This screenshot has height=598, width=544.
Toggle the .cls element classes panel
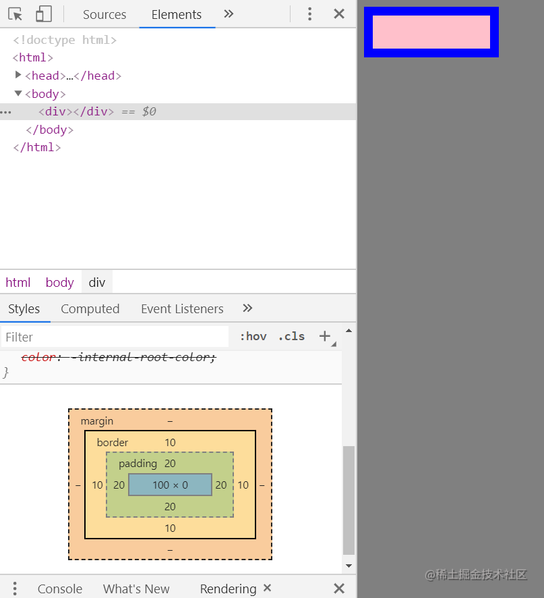pos(291,336)
